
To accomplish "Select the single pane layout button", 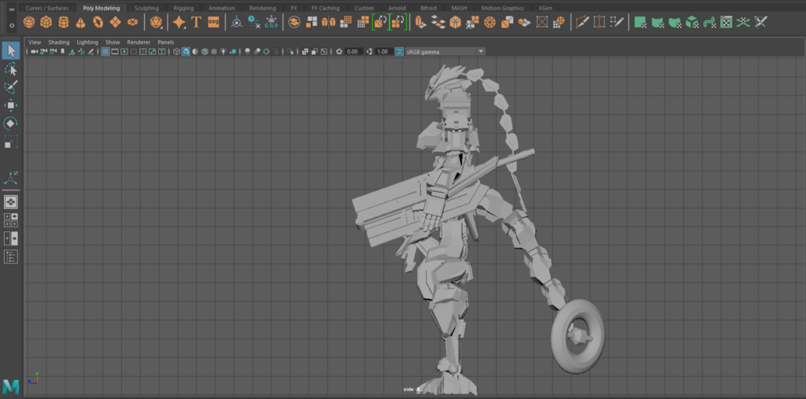I will click(x=11, y=202).
